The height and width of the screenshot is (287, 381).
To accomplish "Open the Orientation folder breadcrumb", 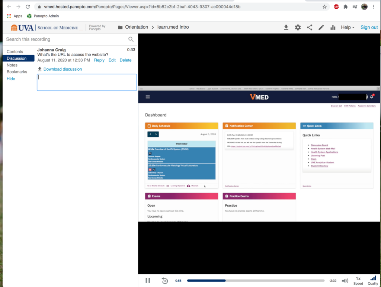I will coord(133,27).
